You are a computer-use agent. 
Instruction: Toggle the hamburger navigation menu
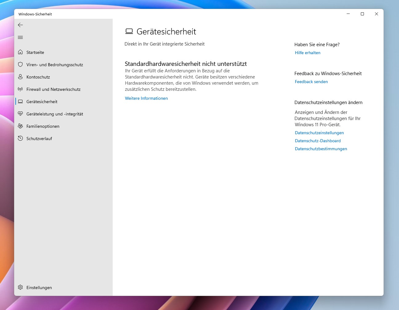pos(20,38)
